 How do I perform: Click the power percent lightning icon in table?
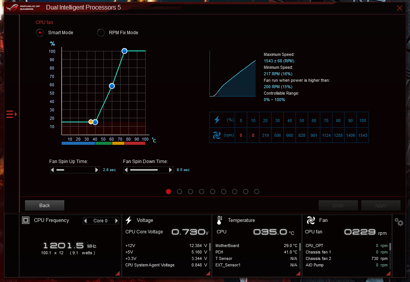[217, 120]
